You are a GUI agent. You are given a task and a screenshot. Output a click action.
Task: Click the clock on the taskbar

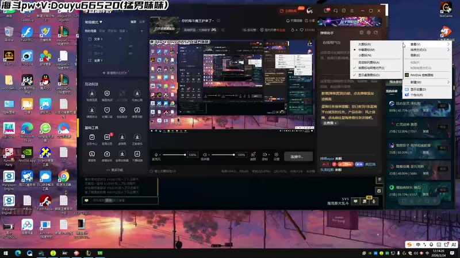tap(438, 253)
